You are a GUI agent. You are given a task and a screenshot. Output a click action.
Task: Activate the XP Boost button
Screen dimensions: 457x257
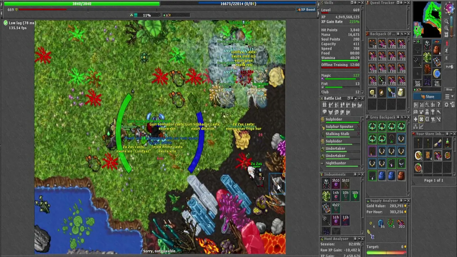[306, 10]
